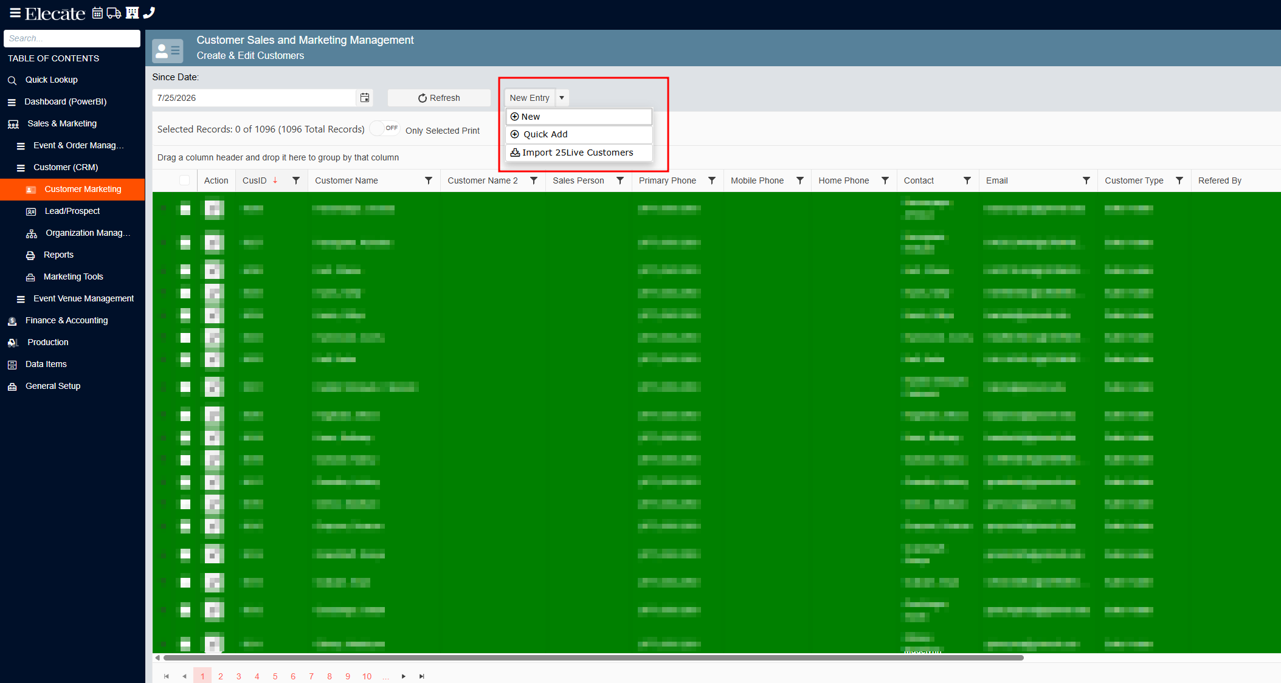The height and width of the screenshot is (683, 1281).
Task: Filter the CusID column
Action: 296,180
